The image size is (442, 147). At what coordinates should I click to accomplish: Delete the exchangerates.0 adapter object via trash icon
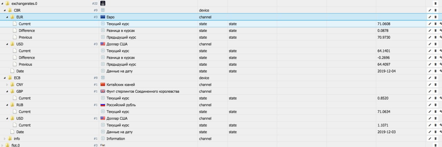(x=435, y=3)
